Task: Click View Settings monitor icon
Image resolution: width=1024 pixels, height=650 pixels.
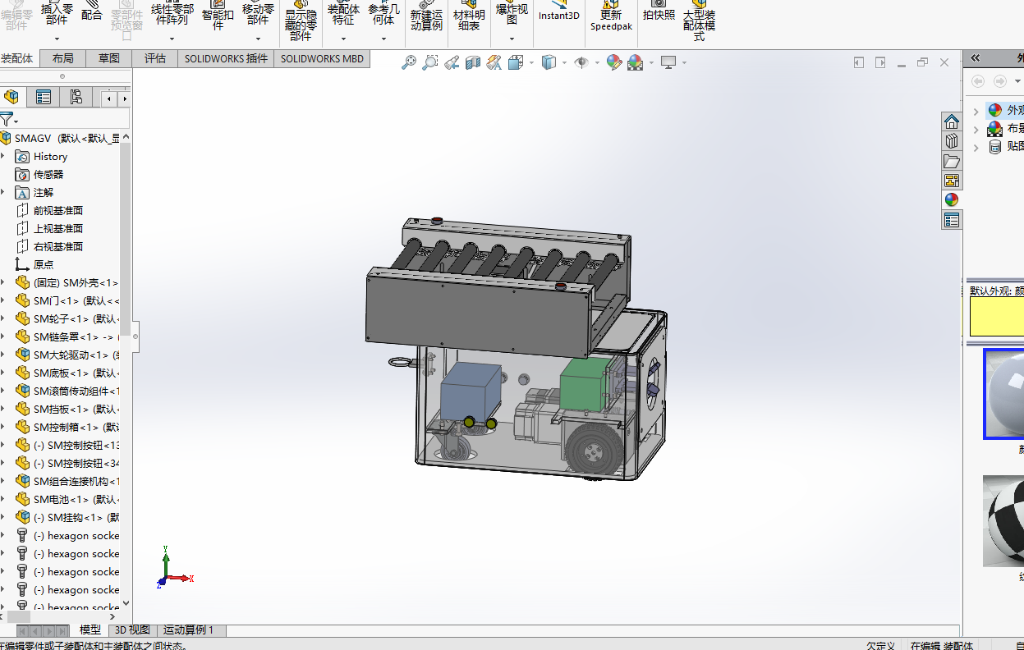Action: pos(668,62)
